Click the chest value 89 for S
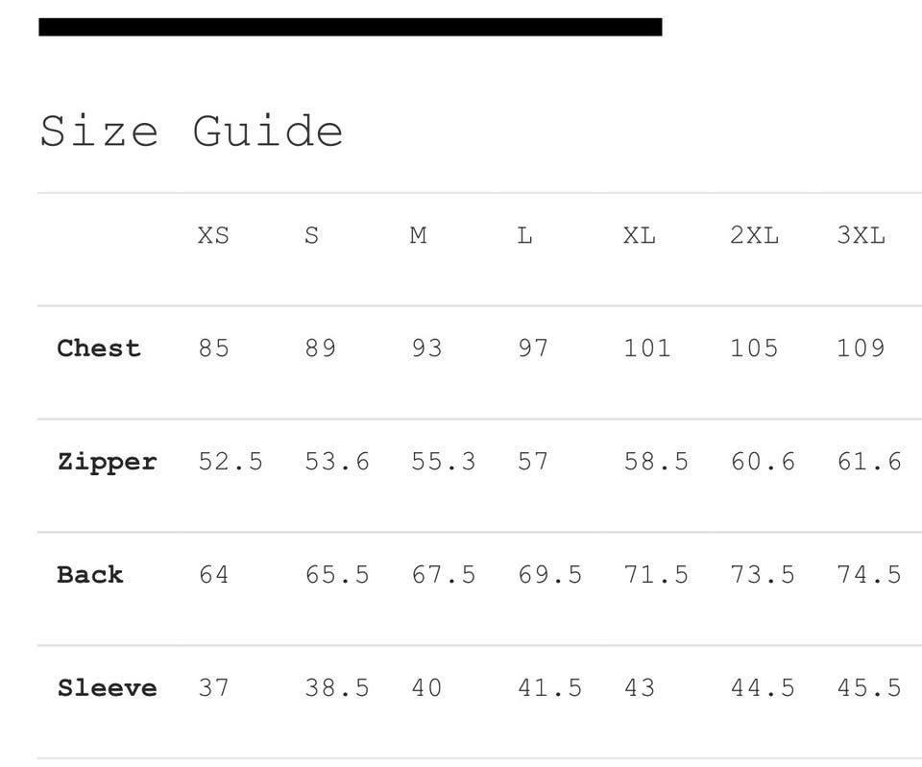Viewport: 922px width, 767px height. (321, 348)
